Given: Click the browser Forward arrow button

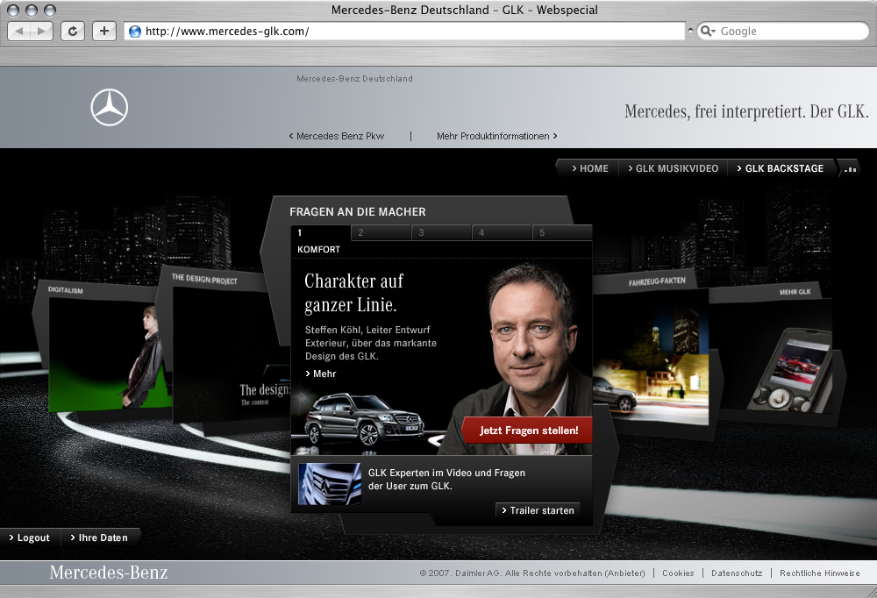Looking at the screenshot, I should [x=41, y=31].
